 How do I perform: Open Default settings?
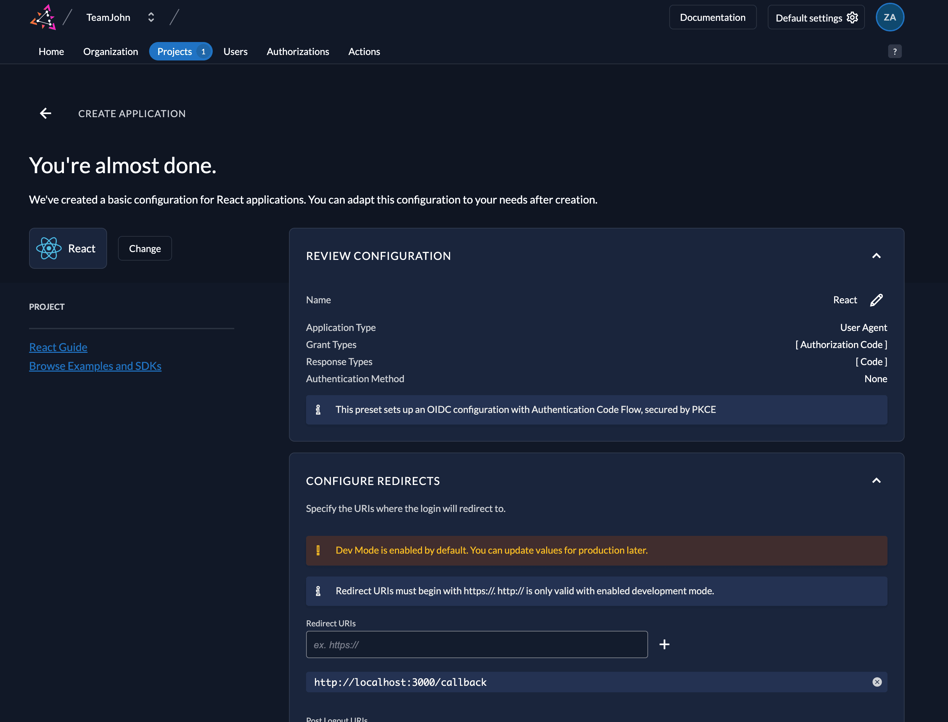point(815,17)
